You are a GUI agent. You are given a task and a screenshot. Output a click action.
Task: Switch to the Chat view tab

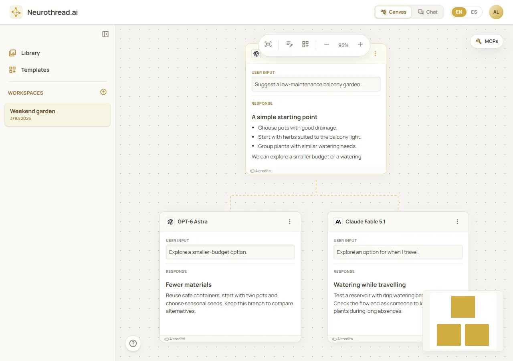428,12
